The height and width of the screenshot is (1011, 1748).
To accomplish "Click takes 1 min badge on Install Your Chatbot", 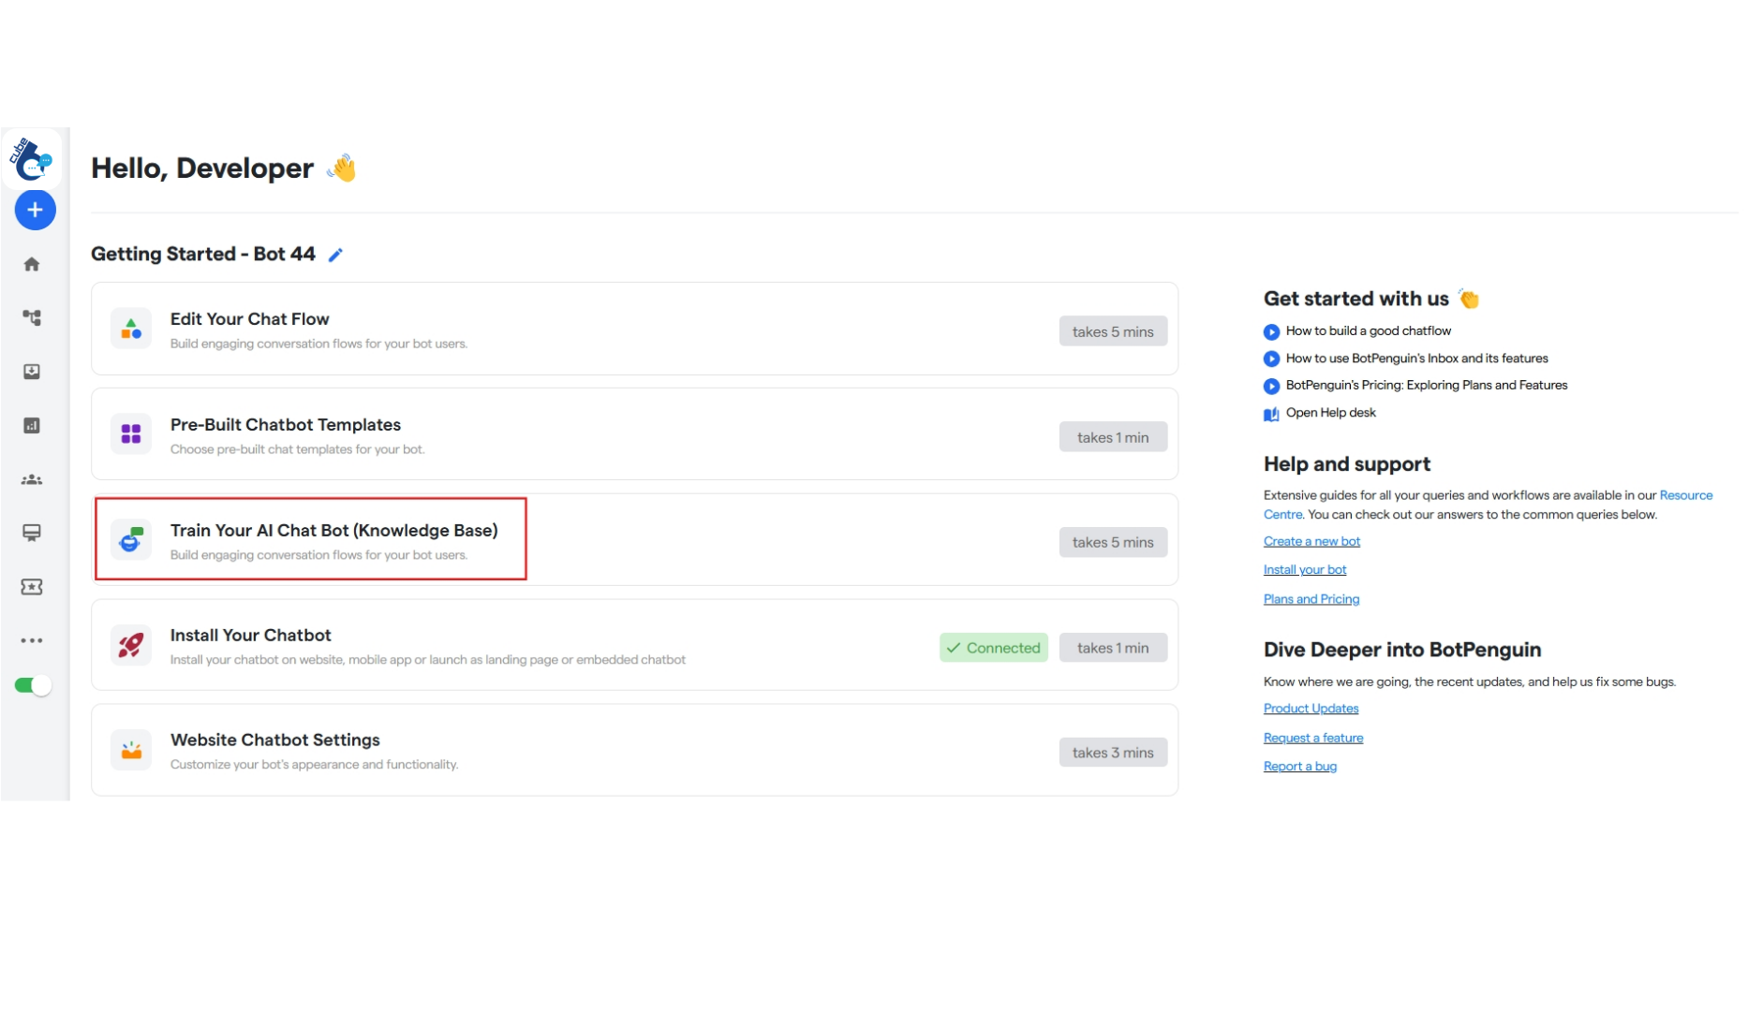I will [1113, 648].
